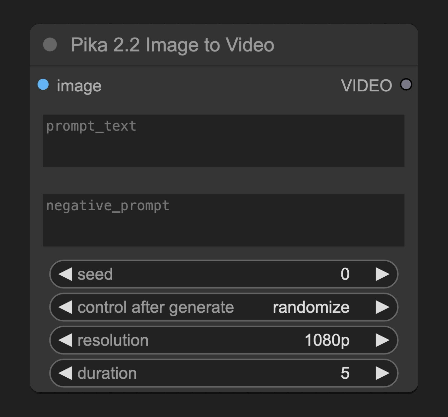Decrease duration with left arrow
Viewport: 448px width, 417px height.
[65, 373]
